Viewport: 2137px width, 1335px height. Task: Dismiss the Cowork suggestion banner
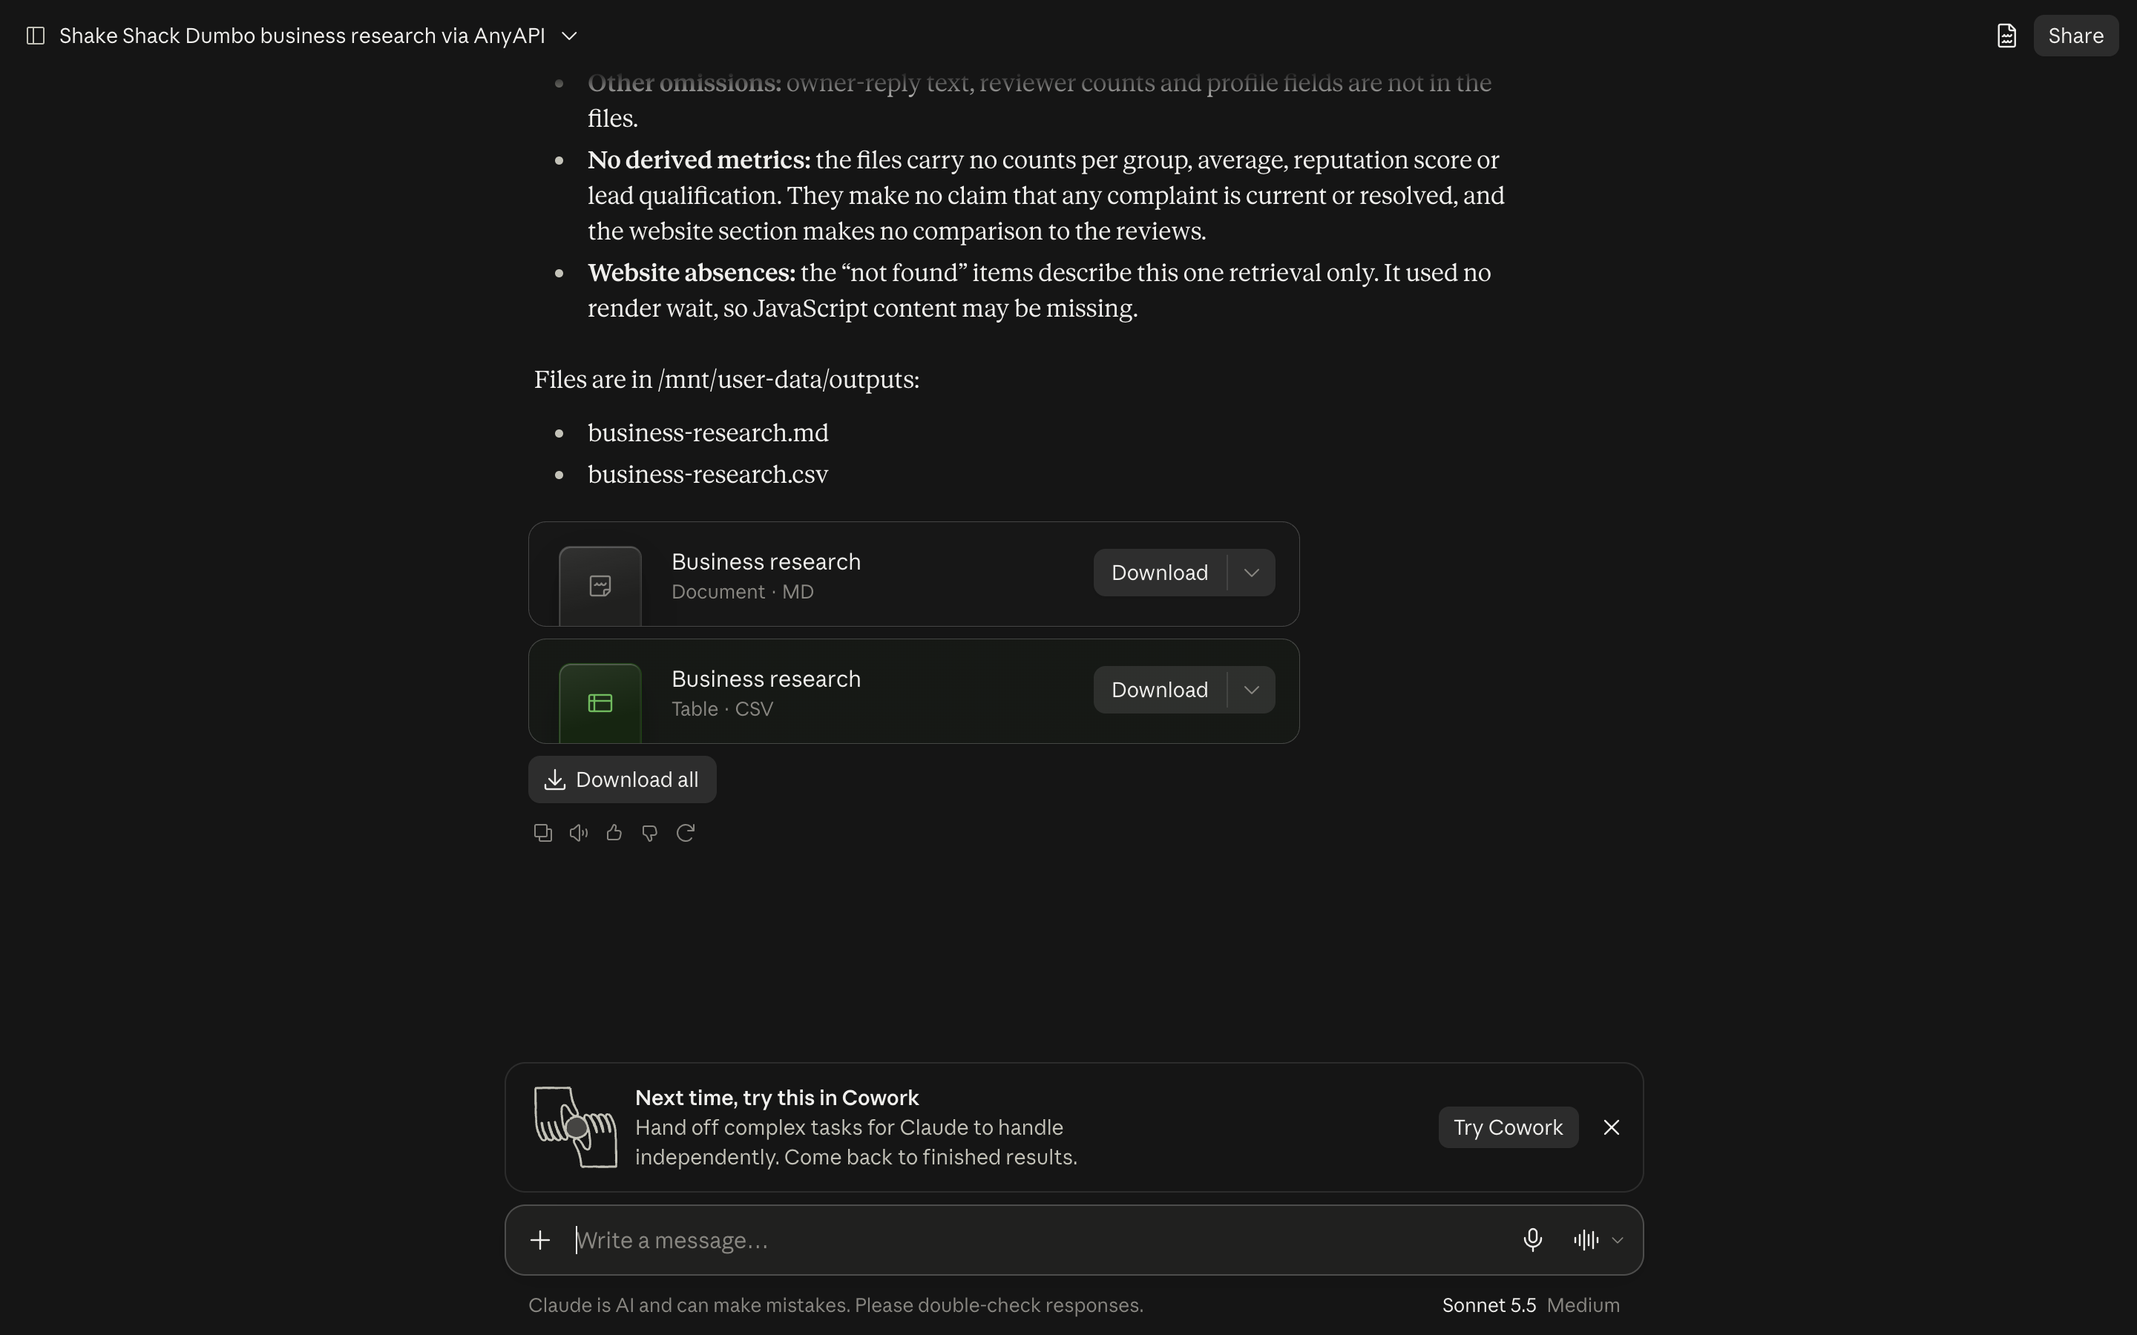click(x=1612, y=1127)
